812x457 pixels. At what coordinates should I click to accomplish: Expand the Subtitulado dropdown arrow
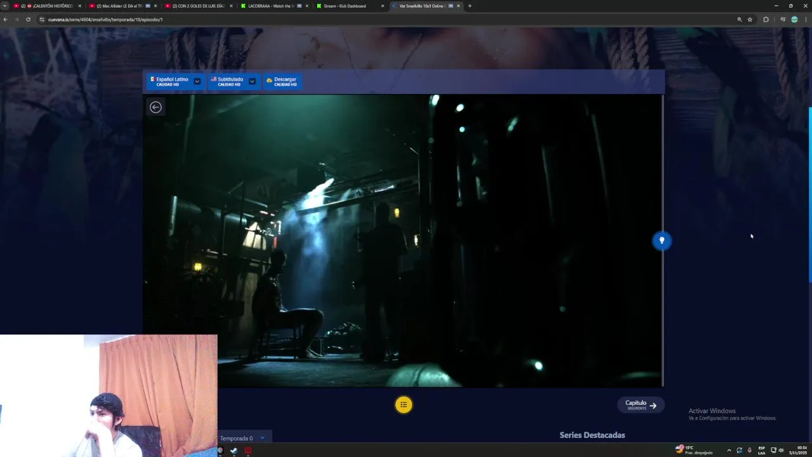pos(252,81)
